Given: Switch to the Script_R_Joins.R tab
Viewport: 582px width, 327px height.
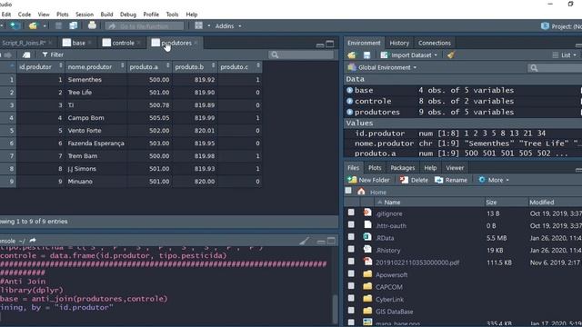Looking at the screenshot, I should coord(24,43).
